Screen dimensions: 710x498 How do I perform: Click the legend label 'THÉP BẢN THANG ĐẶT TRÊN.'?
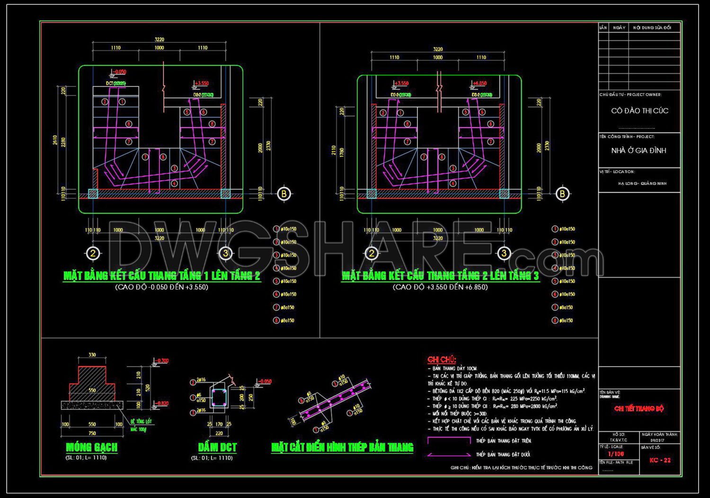tap(504, 441)
